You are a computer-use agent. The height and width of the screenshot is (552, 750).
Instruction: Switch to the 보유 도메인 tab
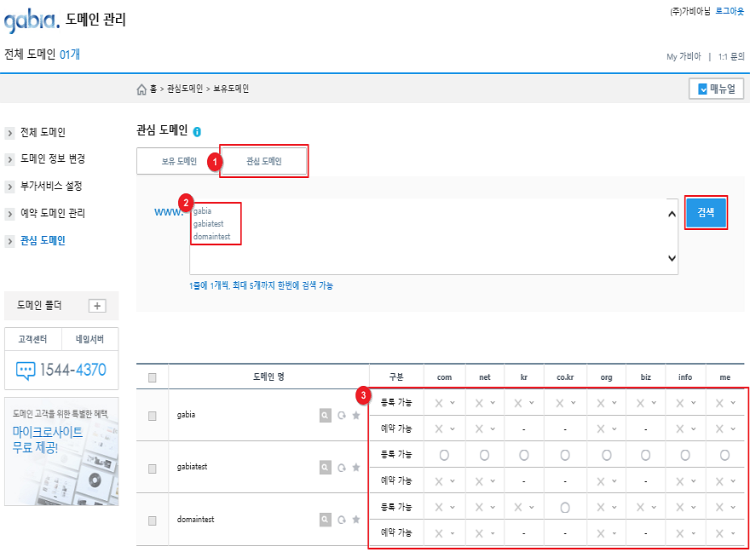click(x=178, y=161)
